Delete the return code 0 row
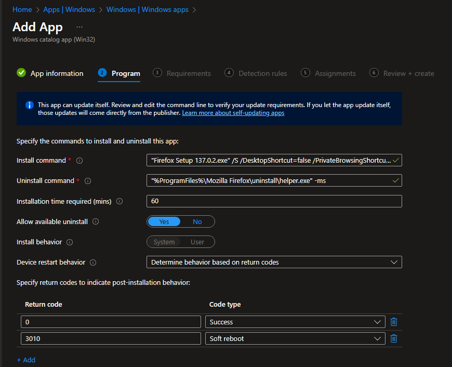Image resolution: width=452 pixels, height=367 pixels. coord(394,322)
